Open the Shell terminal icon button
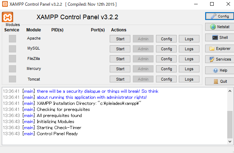The width and height of the screenshot is (234, 153). click(x=219, y=37)
